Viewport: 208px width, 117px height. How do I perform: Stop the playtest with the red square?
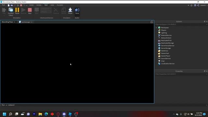pyautogui.click(x=30, y=11)
